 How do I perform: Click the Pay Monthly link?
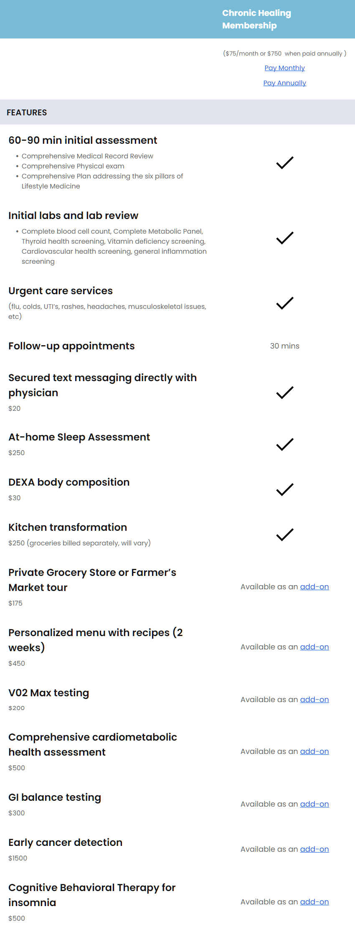click(x=284, y=68)
